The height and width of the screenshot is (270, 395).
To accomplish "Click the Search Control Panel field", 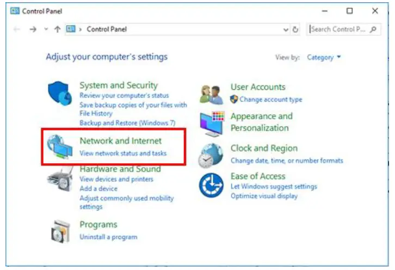I will pyautogui.click(x=340, y=29).
